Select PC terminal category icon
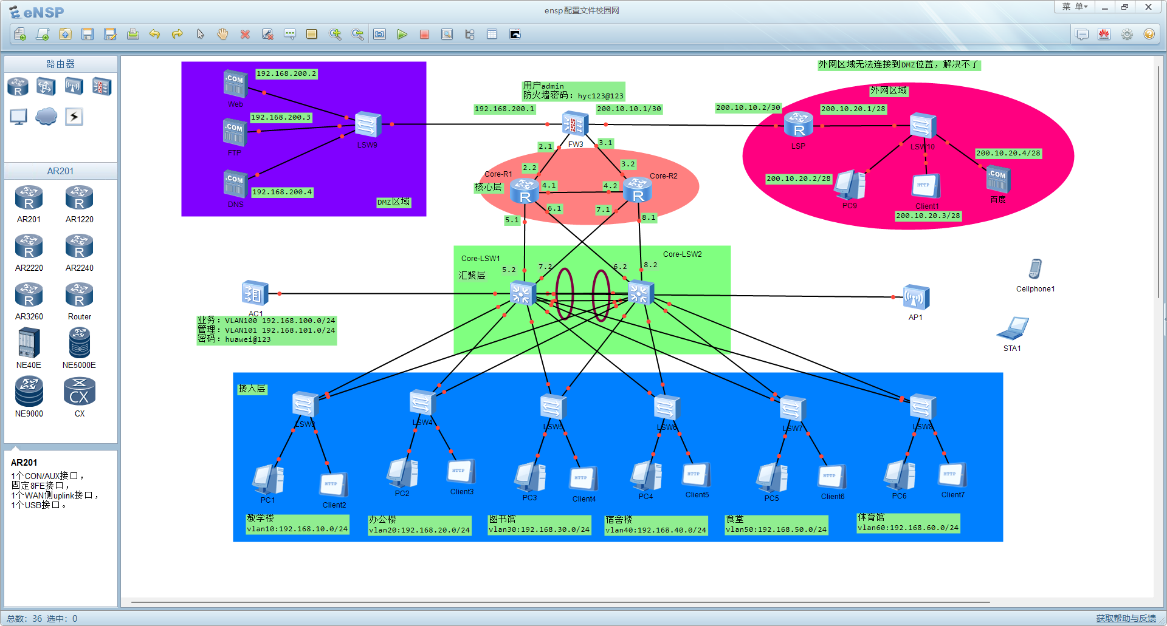 click(18, 116)
